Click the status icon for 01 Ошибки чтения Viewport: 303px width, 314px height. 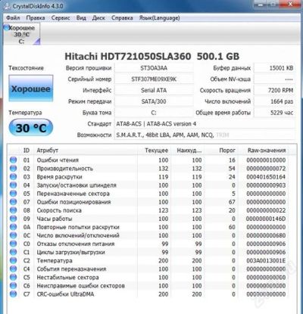pos(14,160)
